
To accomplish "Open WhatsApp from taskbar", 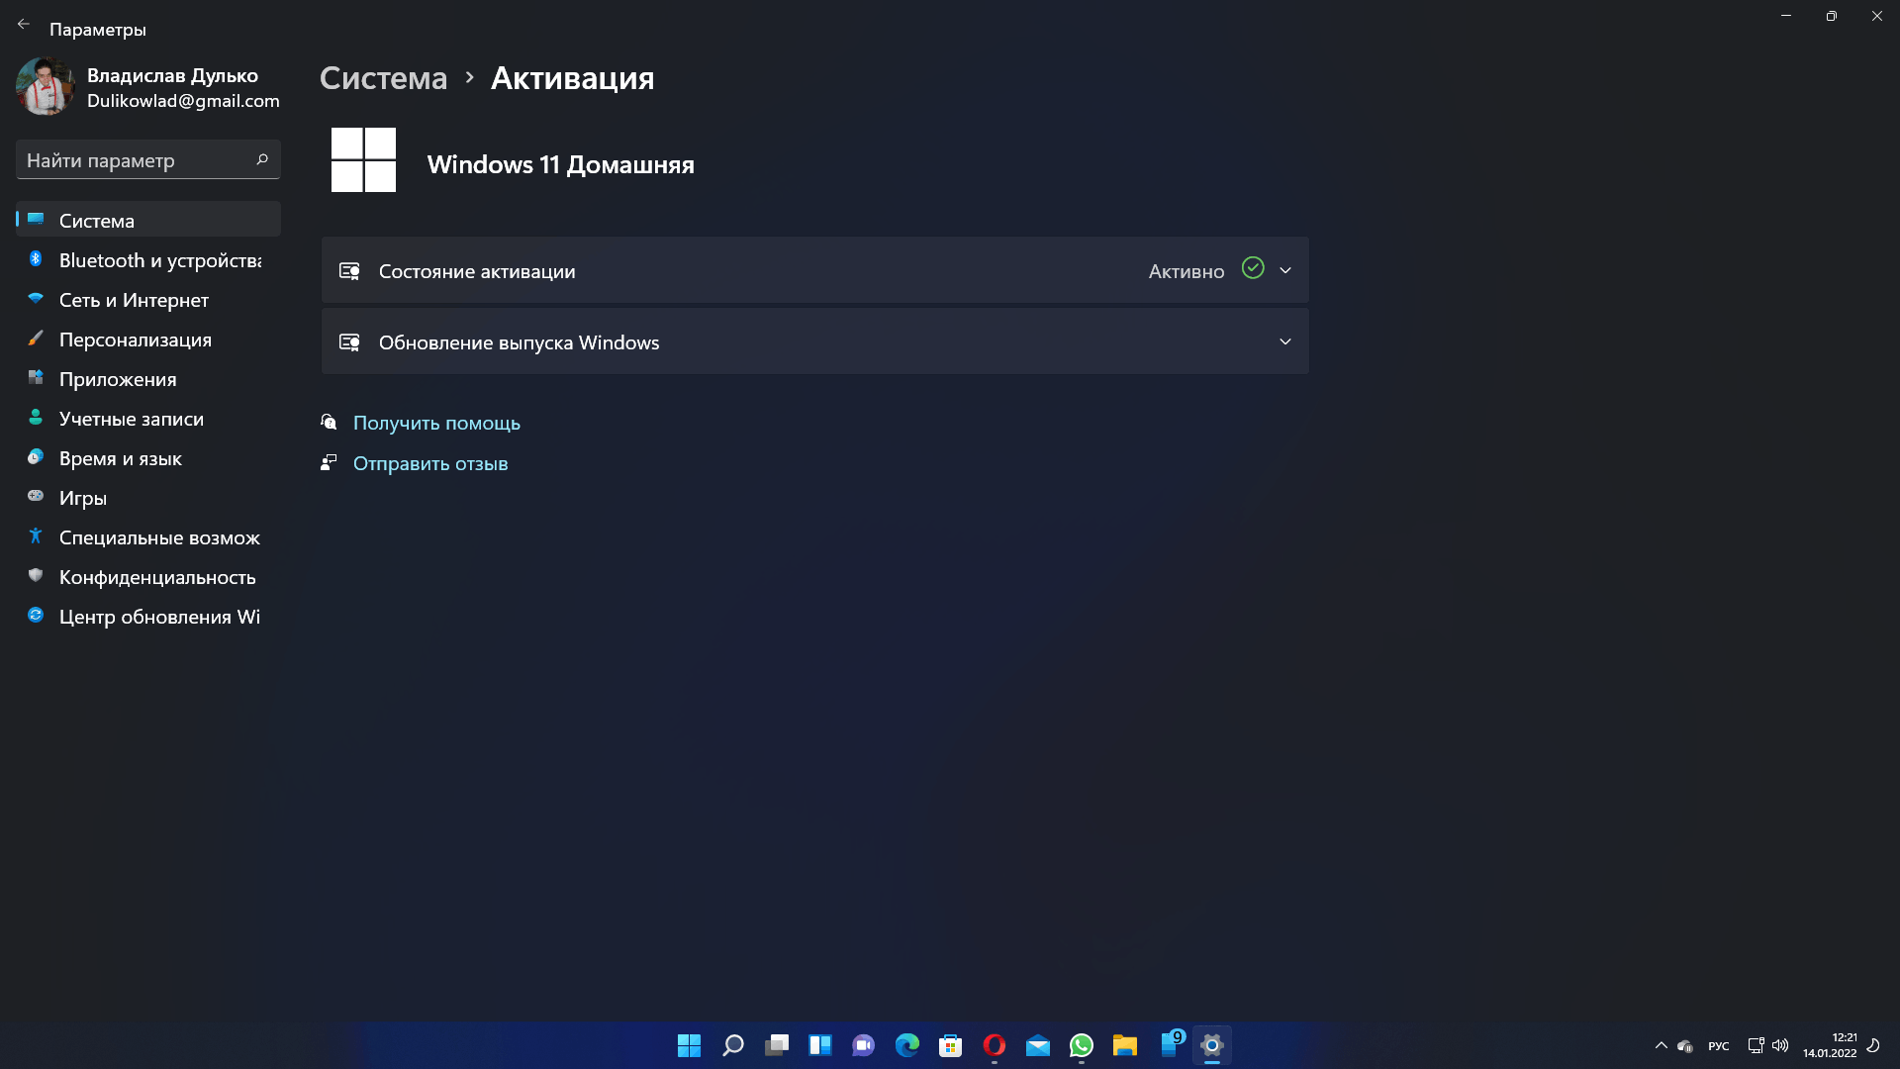I will (x=1081, y=1045).
